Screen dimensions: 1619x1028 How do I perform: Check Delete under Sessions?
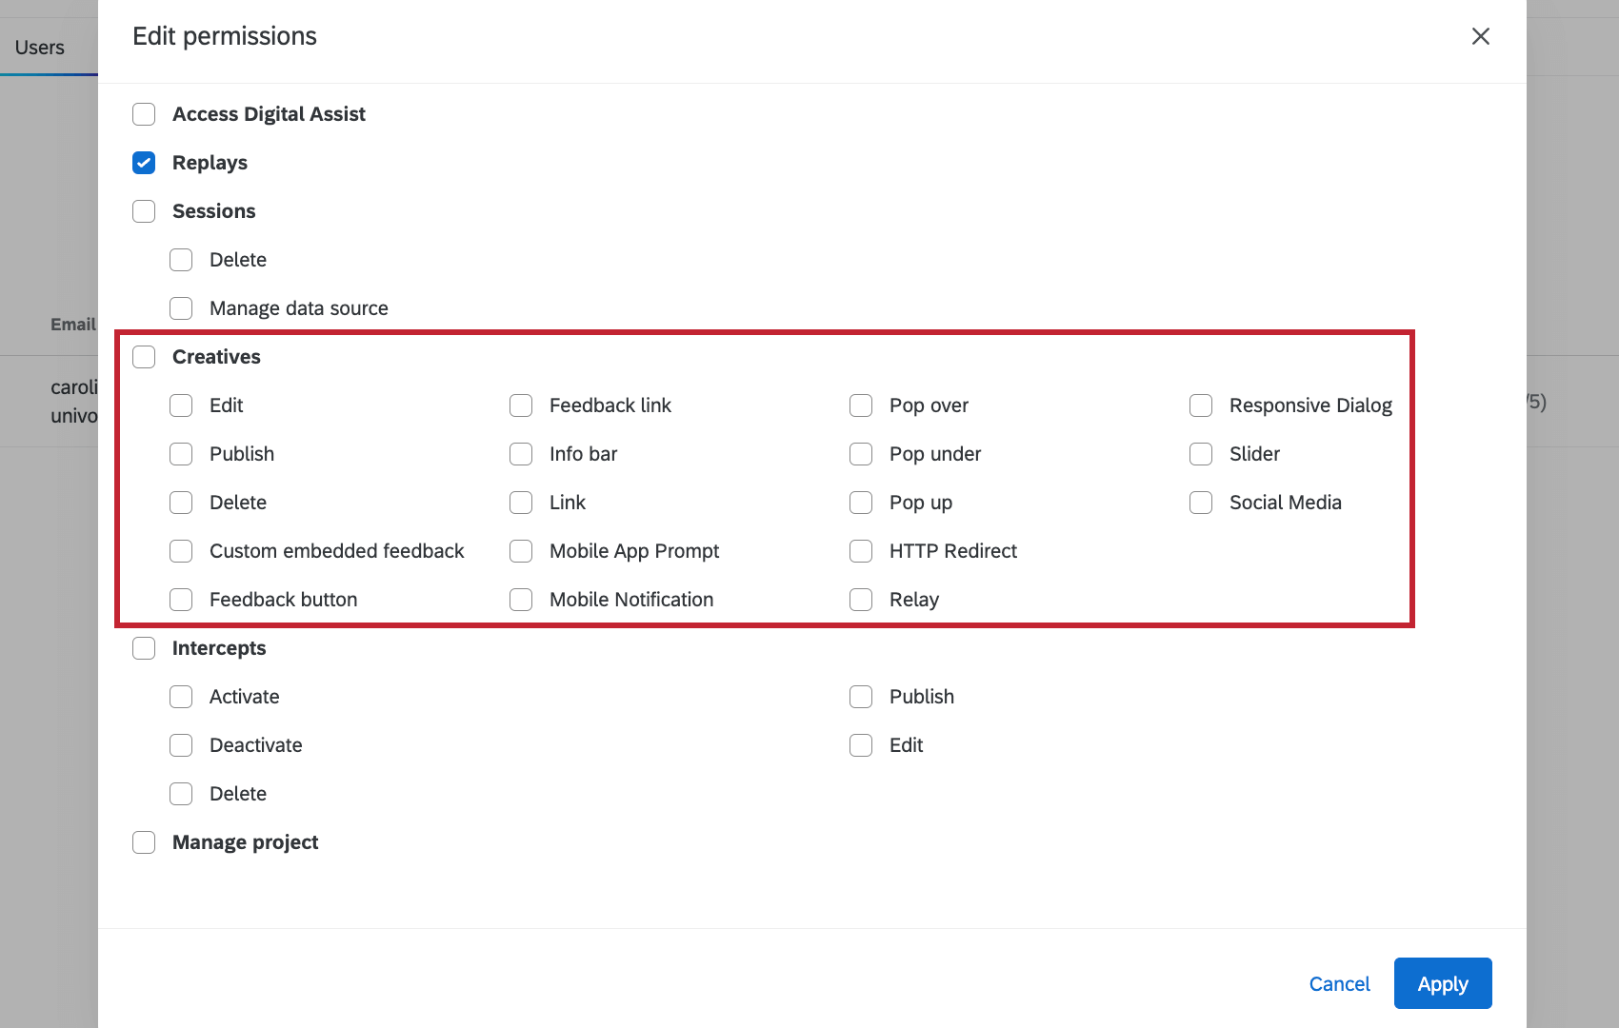click(181, 259)
